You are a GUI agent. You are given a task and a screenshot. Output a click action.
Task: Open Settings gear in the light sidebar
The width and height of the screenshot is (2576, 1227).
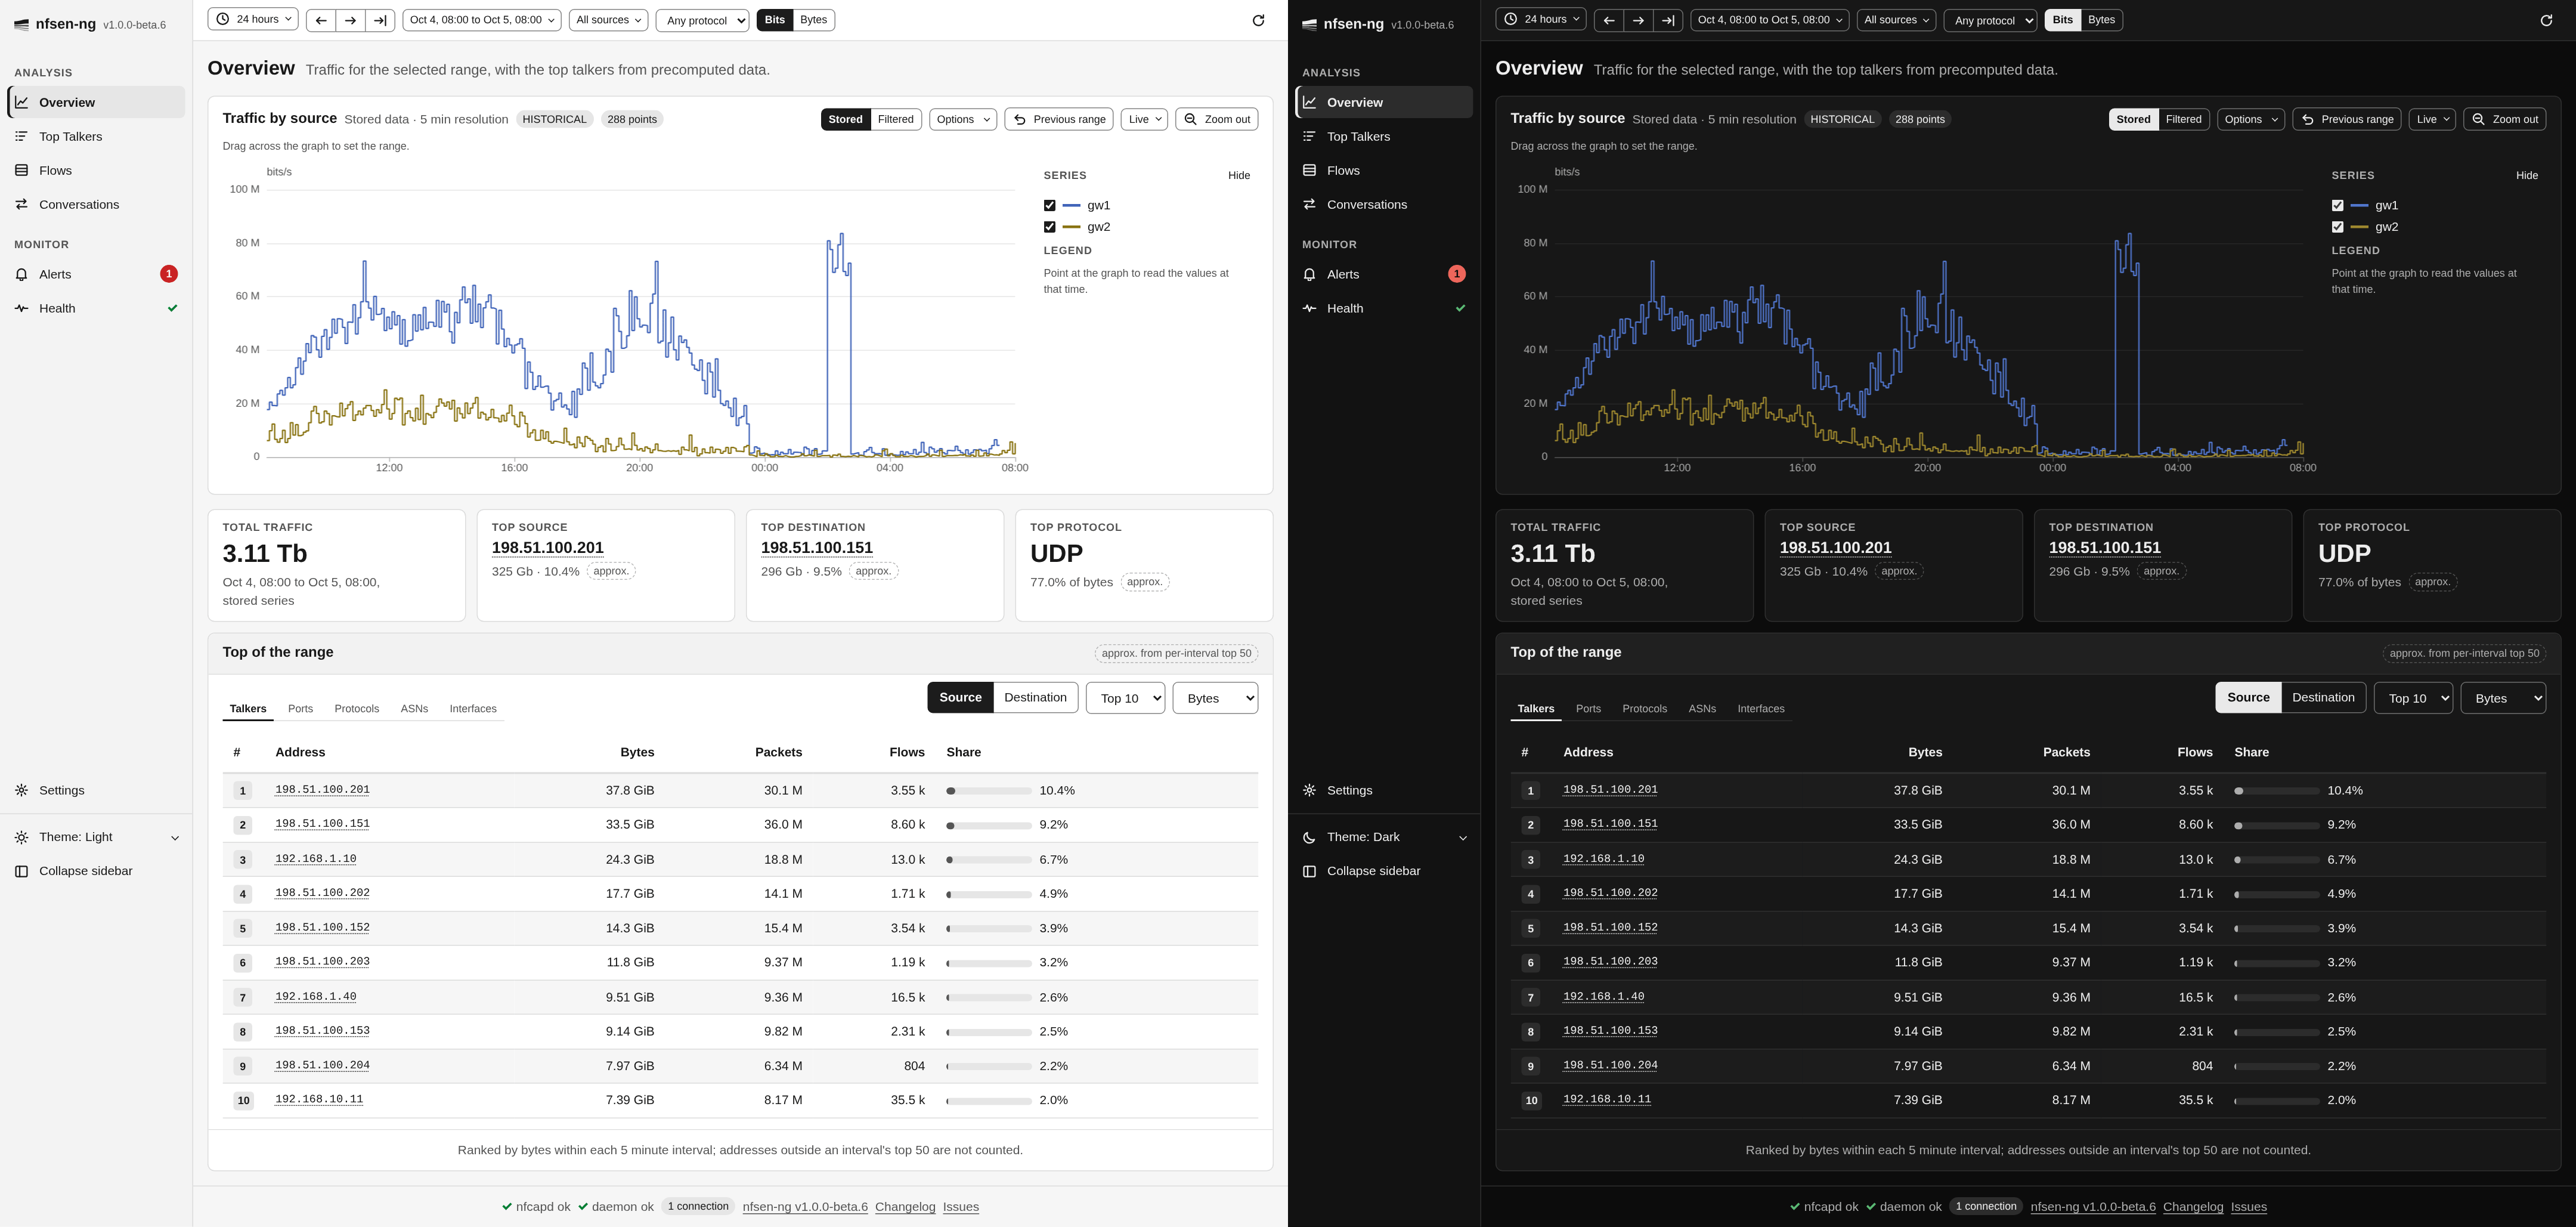click(x=21, y=790)
